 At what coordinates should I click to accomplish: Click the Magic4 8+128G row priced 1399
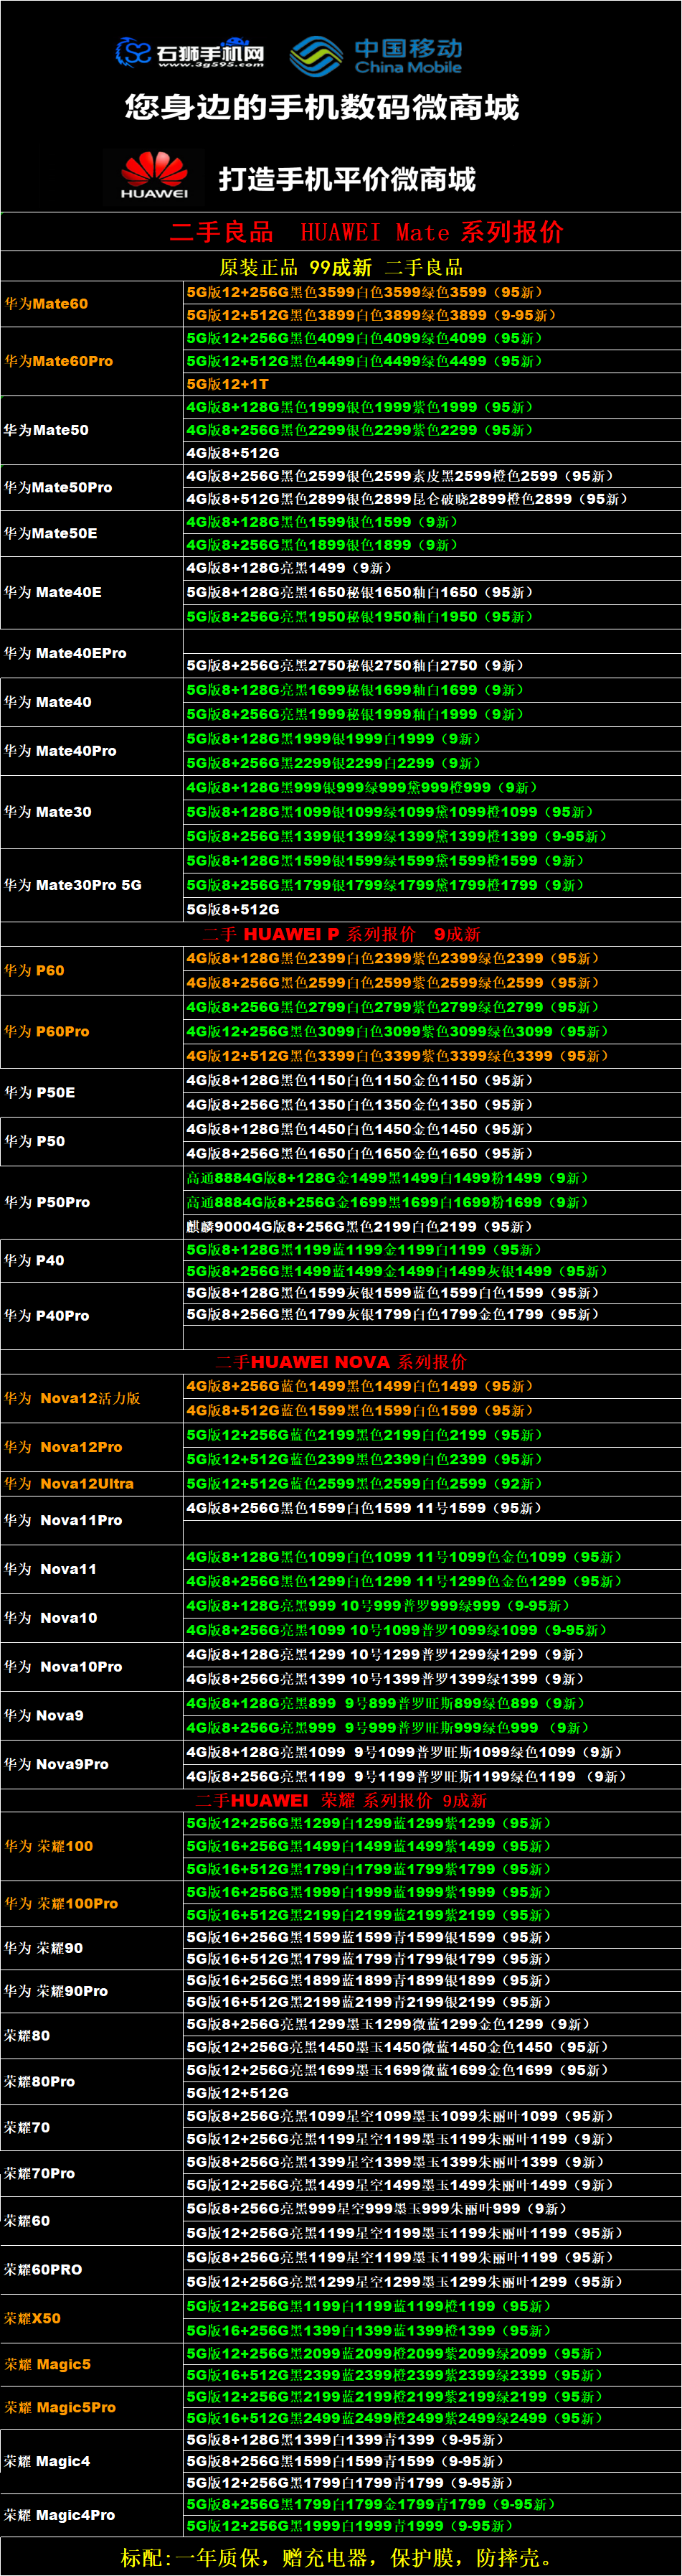[432, 2440]
